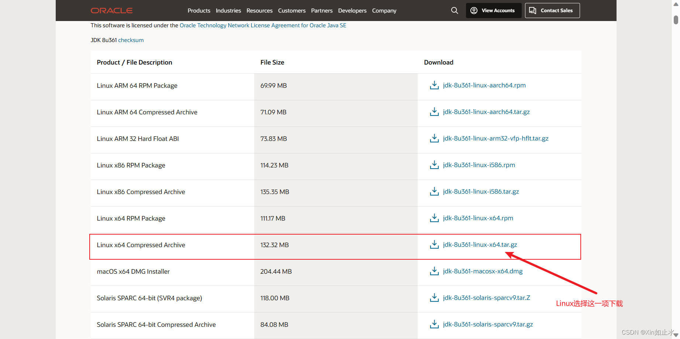
Task: Select 'Linux x86 Compressed Archive' text
Action: [x=141, y=192]
